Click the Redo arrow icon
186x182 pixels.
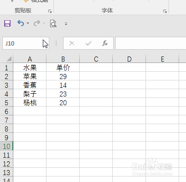click(37, 23)
